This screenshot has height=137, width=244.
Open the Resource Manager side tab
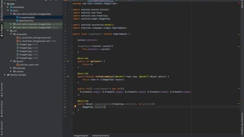tap(2, 10)
